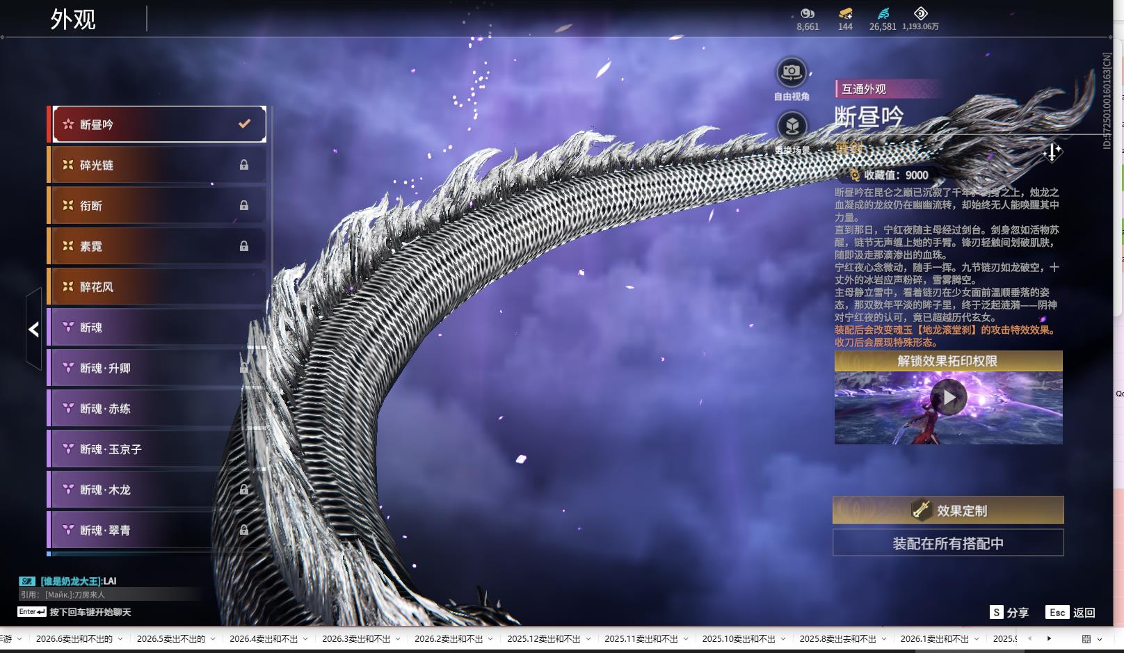Click the 装配在所有搭配中 button
Screen dimensions: 1124x653
tap(948, 543)
